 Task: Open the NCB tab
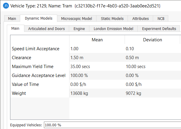coord(161,18)
